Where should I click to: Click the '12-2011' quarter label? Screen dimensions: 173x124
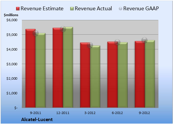pyautogui.click(x=63, y=113)
